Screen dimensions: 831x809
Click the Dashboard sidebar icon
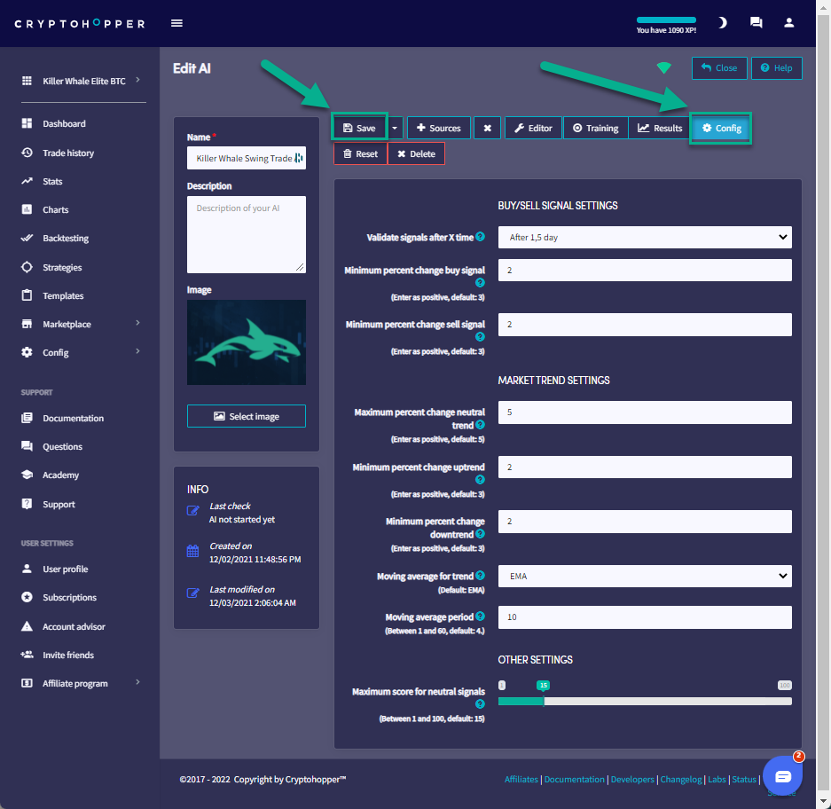27,123
